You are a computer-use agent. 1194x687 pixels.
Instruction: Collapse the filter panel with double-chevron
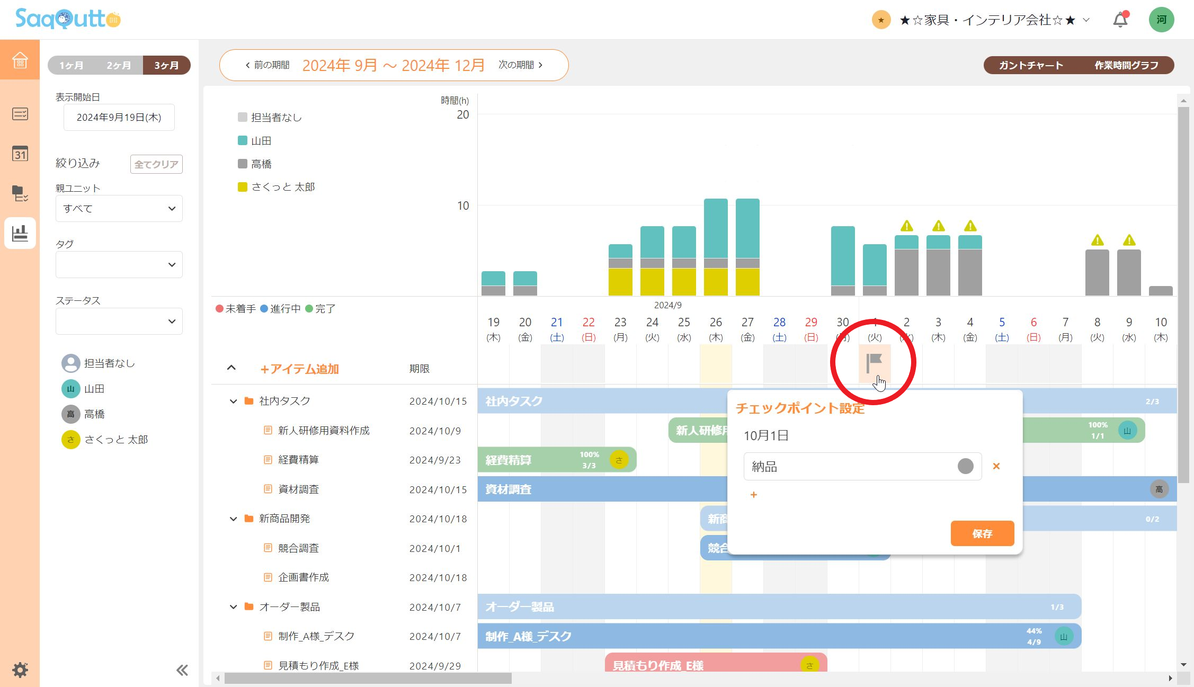(x=182, y=670)
